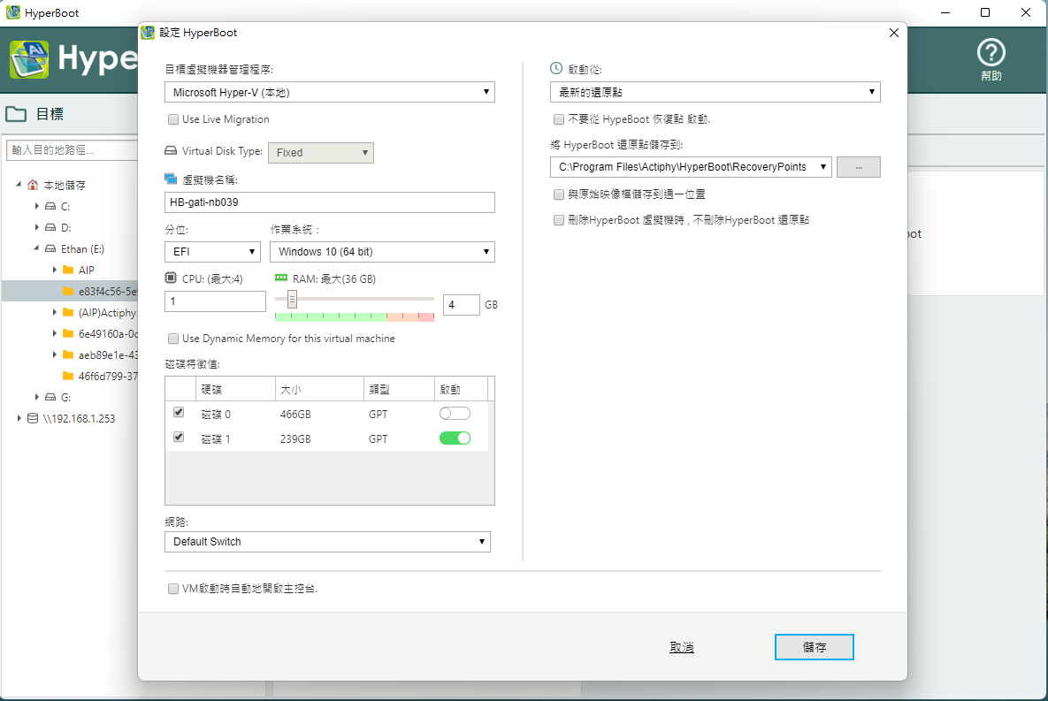
Task: Open the Microsoft Hyper-V hypervisor dropdown
Action: tap(329, 92)
